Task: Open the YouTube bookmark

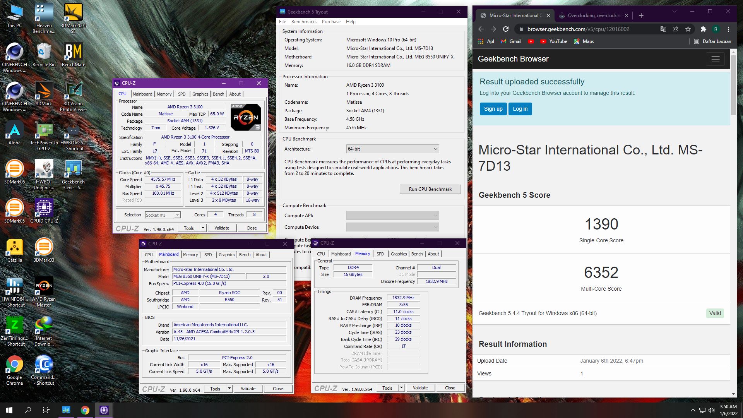Action: 553,41
